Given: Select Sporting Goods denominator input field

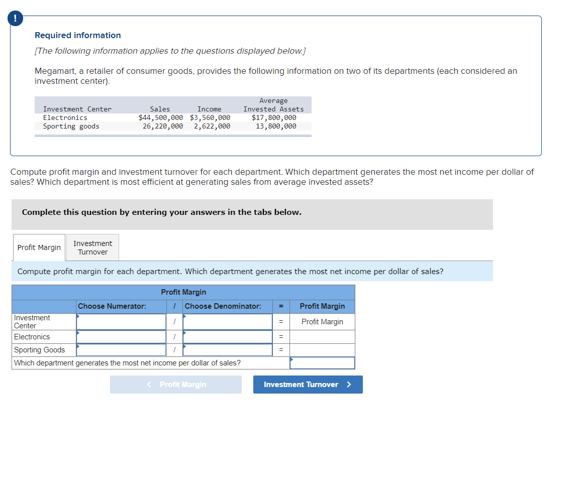Looking at the screenshot, I should [228, 350].
